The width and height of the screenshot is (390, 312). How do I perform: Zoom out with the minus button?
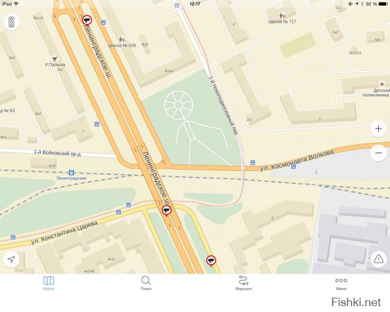tap(378, 153)
